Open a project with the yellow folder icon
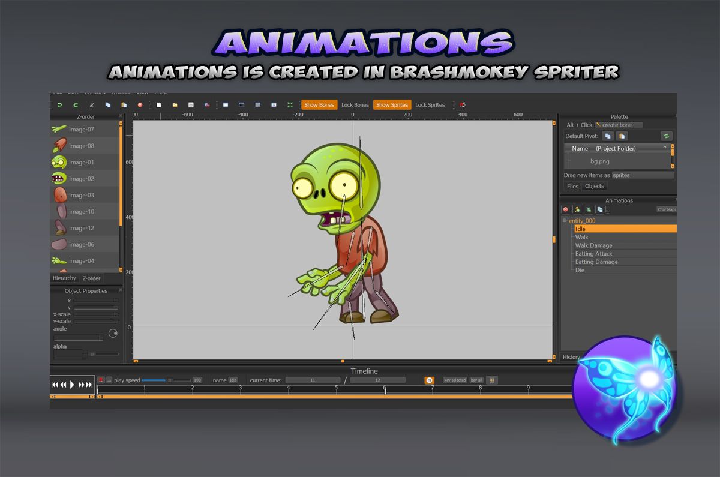This screenshot has height=477, width=720. (x=175, y=105)
